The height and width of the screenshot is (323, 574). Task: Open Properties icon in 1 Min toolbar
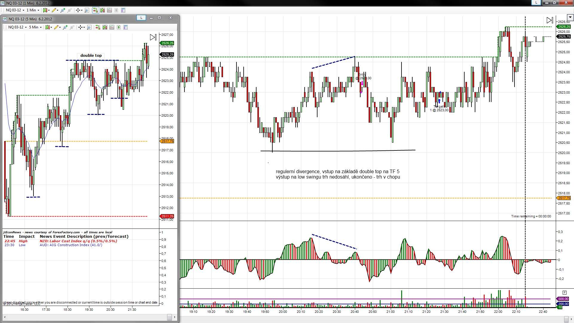123,10
